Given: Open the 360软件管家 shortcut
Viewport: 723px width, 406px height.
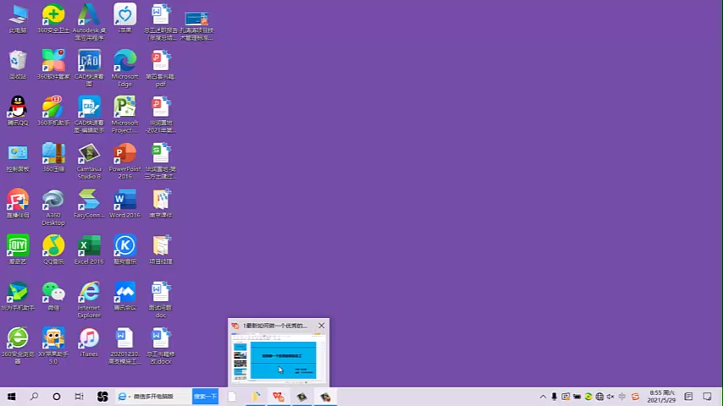Looking at the screenshot, I should (x=53, y=65).
